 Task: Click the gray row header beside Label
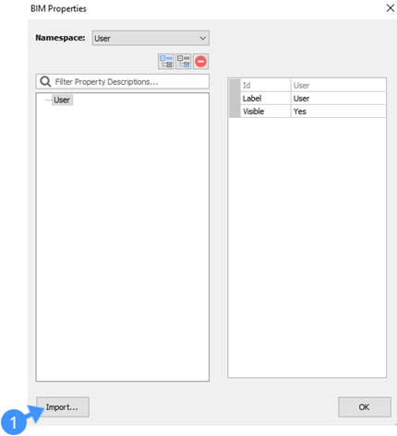tap(235, 99)
